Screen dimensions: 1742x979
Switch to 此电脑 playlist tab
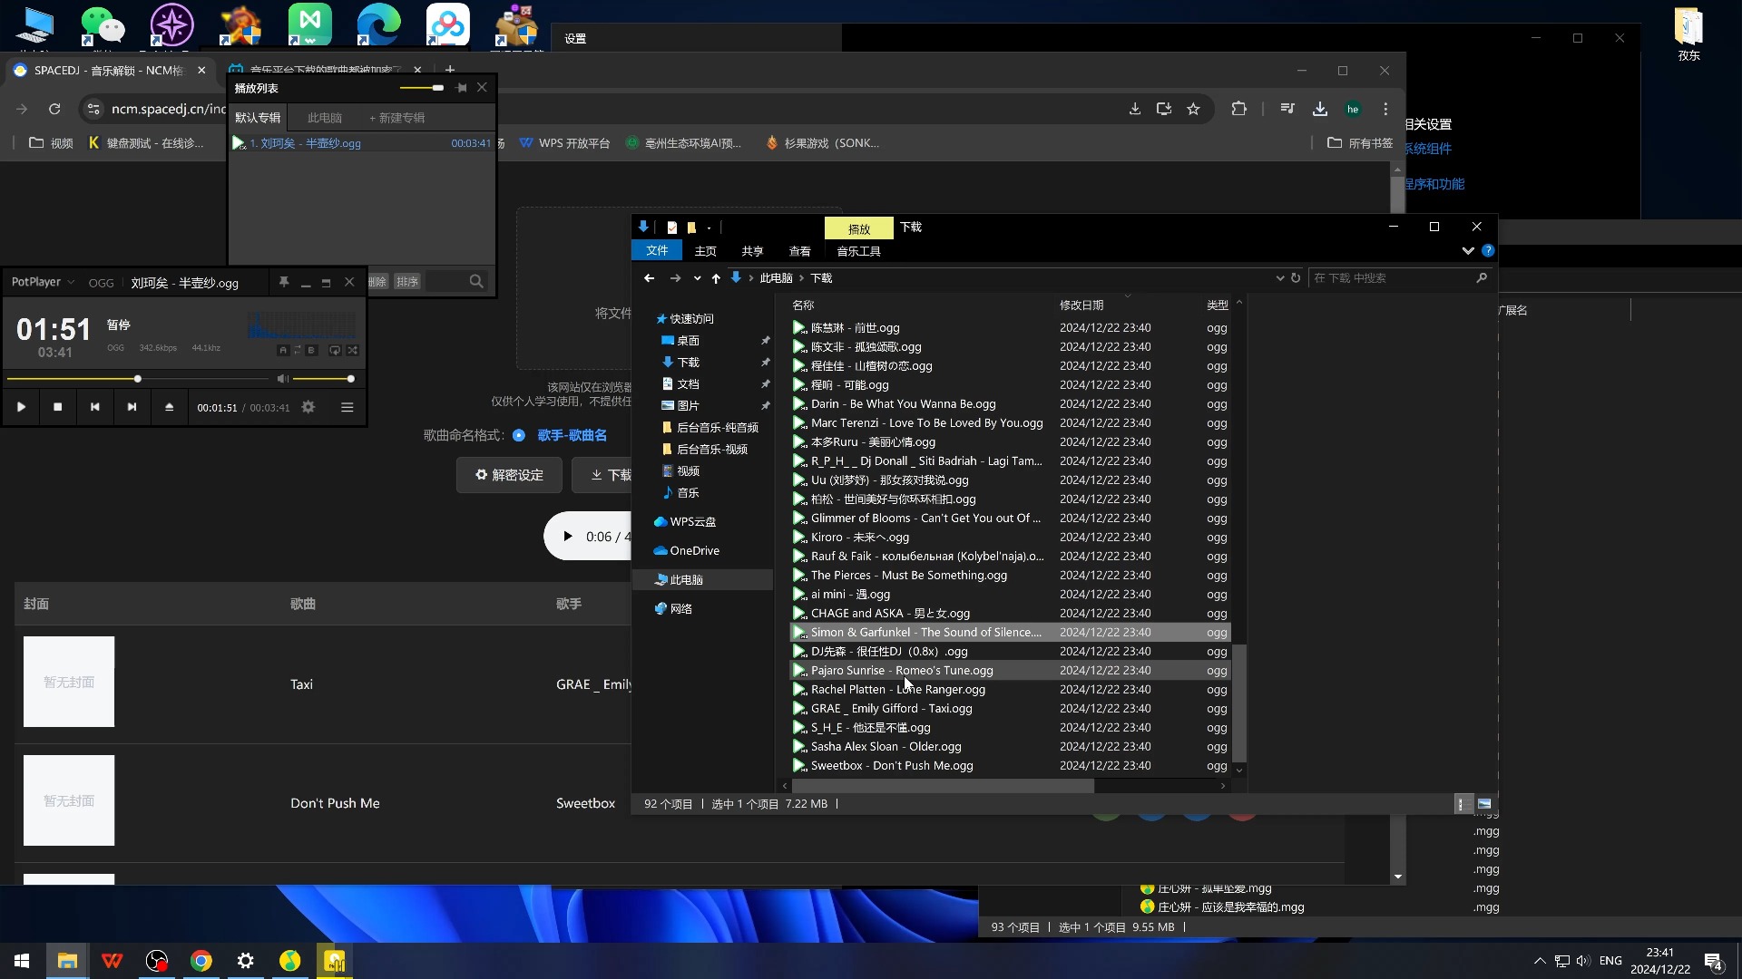tap(324, 118)
